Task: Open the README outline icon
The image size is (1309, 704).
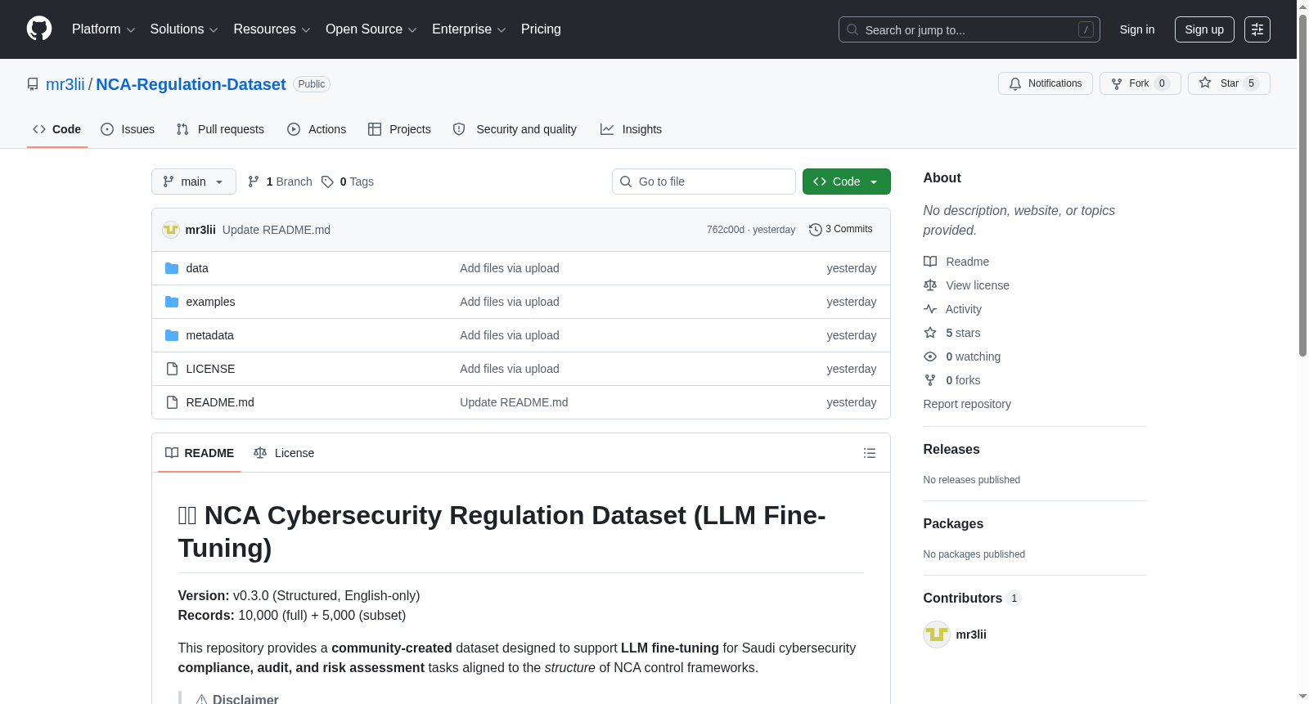Action: 870,453
